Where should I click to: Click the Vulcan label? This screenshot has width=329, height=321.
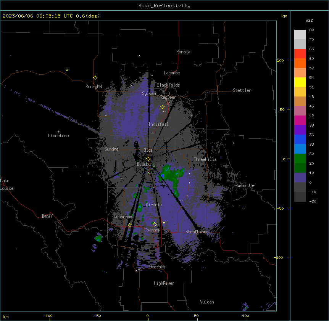tap(207, 302)
